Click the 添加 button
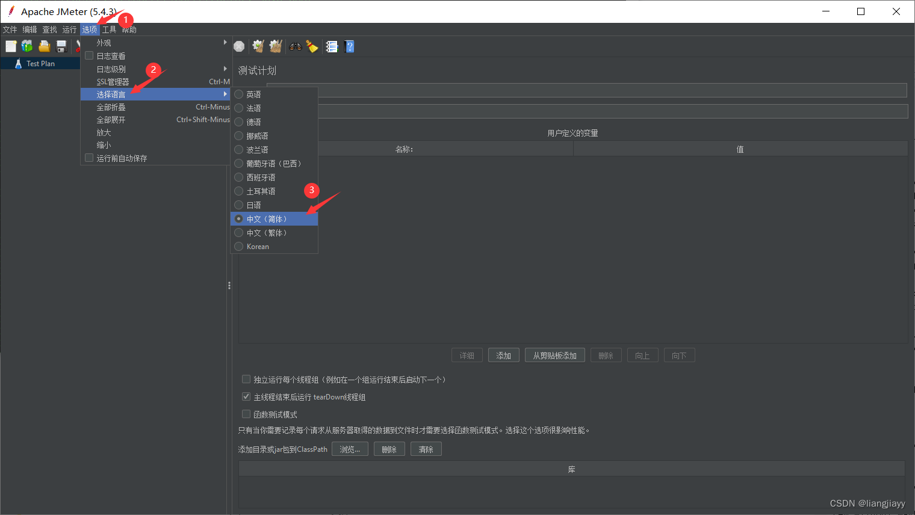Image resolution: width=915 pixels, height=515 pixels. pyautogui.click(x=504, y=356)
